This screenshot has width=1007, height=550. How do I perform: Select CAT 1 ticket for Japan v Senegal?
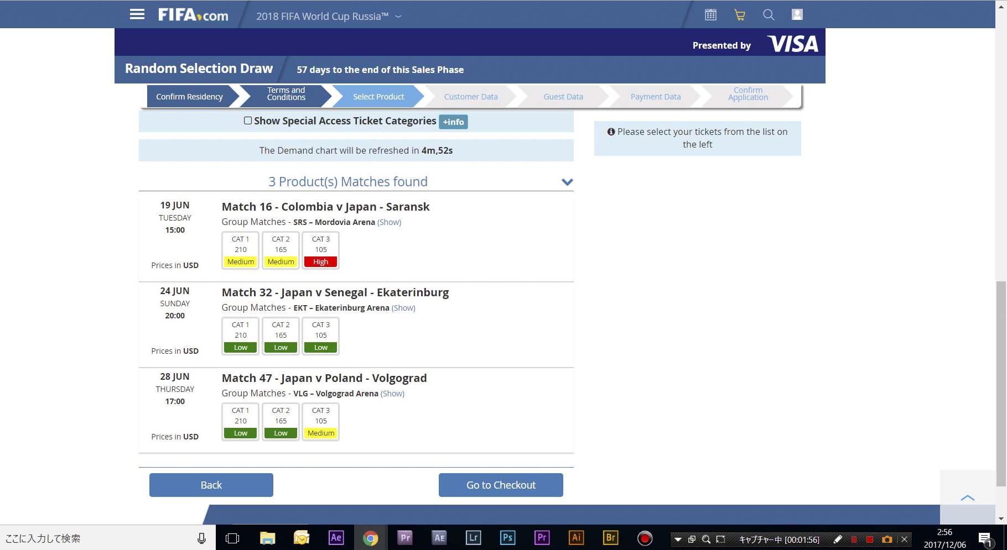[241, 336]
